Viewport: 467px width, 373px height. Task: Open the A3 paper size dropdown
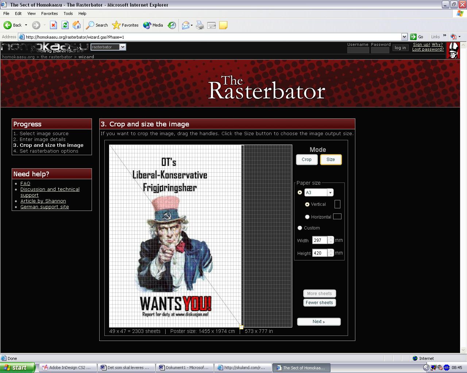pyautogui.click(x=330, y=192)
